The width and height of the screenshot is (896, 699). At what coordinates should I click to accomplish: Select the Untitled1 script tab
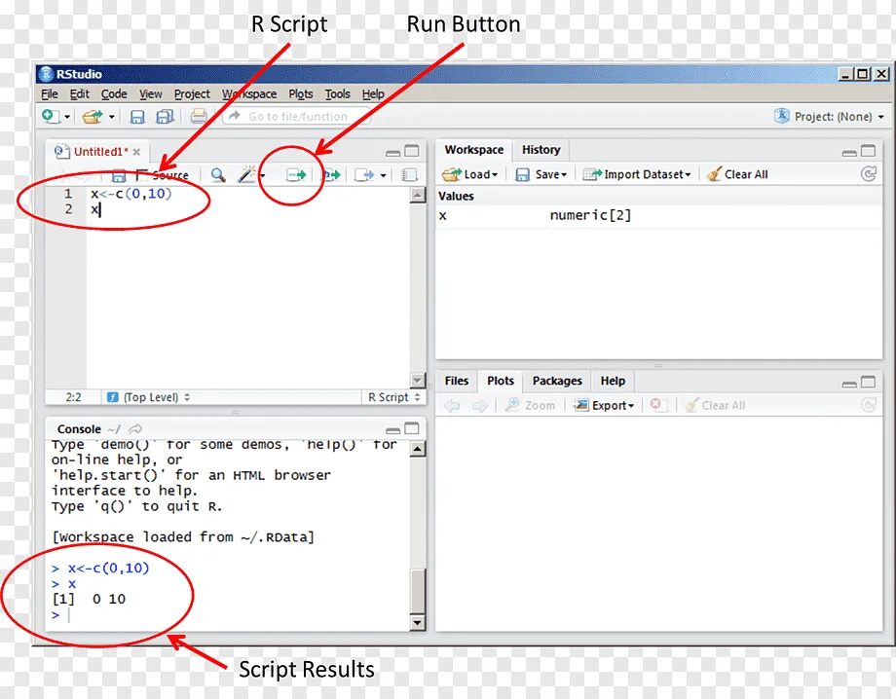[x=97, y=151]
